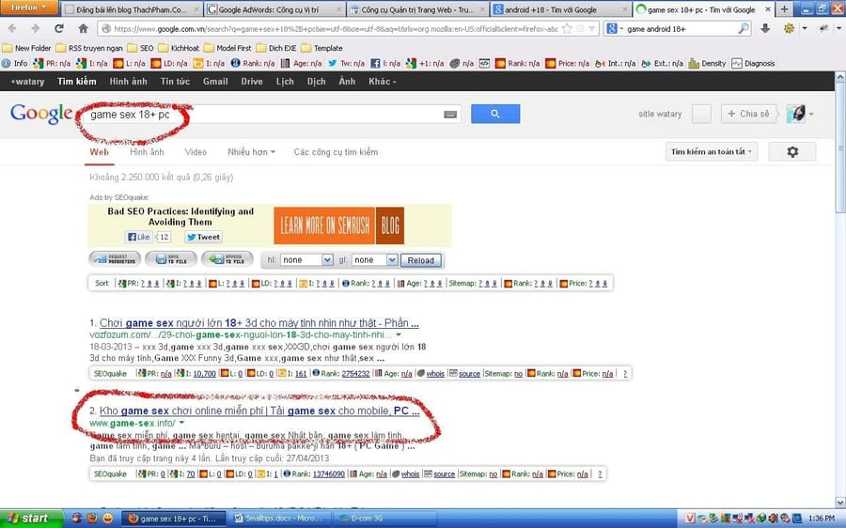Click the Reload button in SEOquake panel
Viewport: 846px width, 528px height.
(421, 260)
